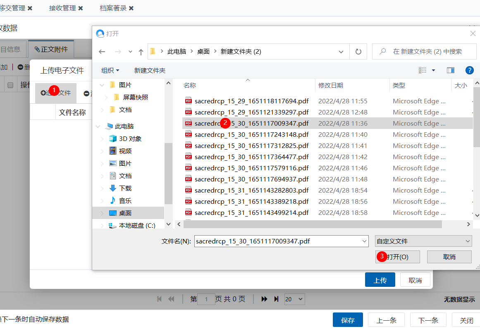Click the Back navigation arrow in file dialog
This screenshot has height=329, width=480.
[x=102, y=52]
